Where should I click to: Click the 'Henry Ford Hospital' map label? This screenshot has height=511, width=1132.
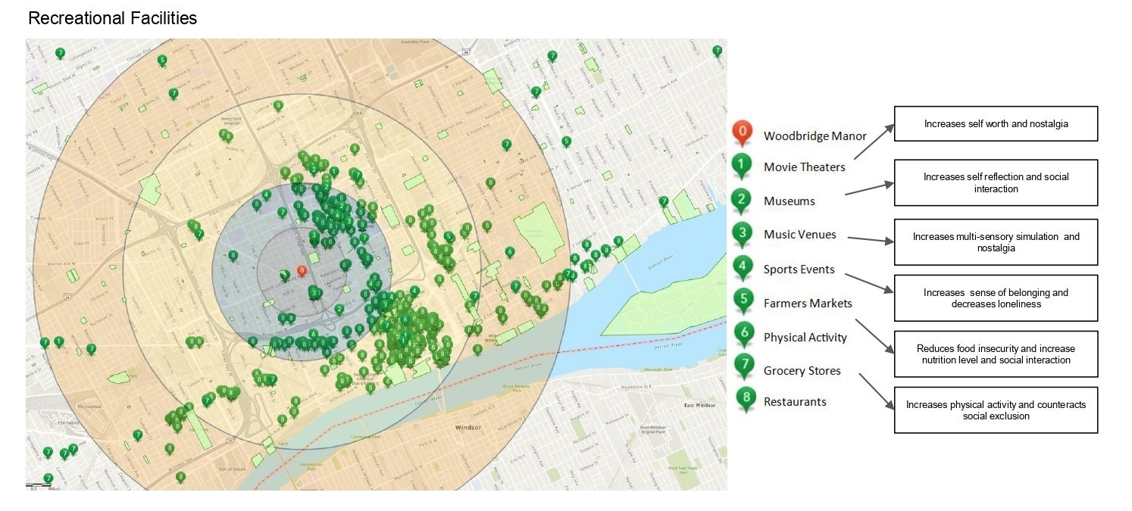pos(230,122)
